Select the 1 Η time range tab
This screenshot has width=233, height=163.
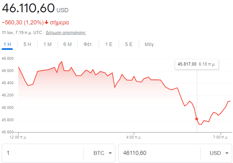click(x=7, y=44)
